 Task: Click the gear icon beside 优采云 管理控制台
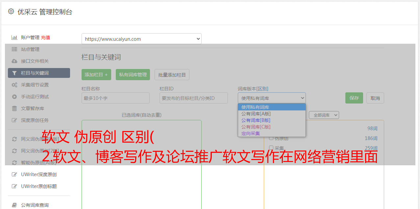coord(11,12)
